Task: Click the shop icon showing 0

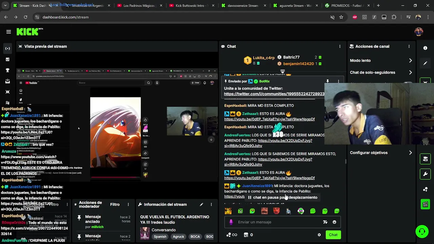Action: pos(248,235)
